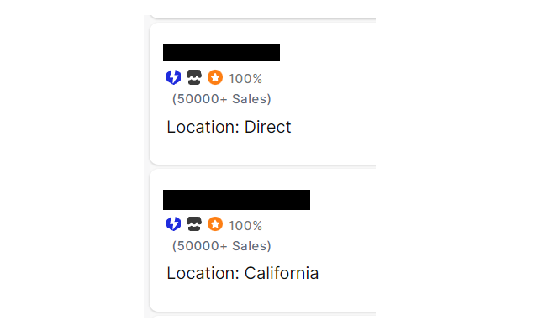Click the orange star badge in California seller card
Screen dimensions: 538x336
tap(215, 224)
